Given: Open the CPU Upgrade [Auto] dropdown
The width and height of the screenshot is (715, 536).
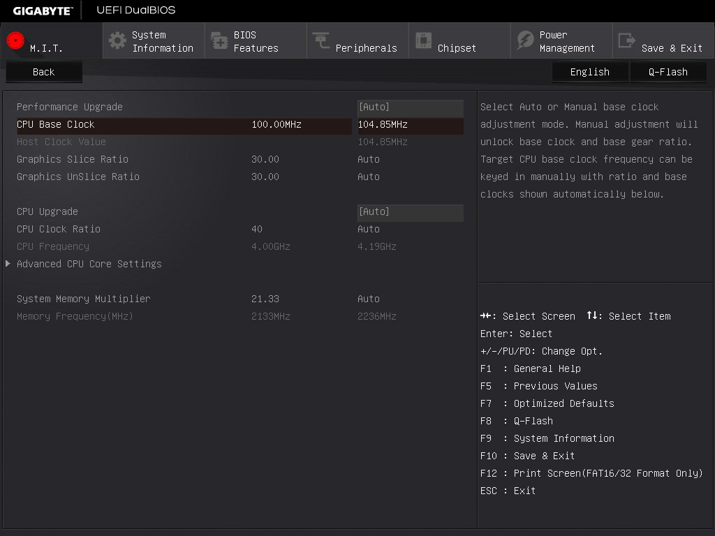Looking at the screenshot, I should click(411, 212).
